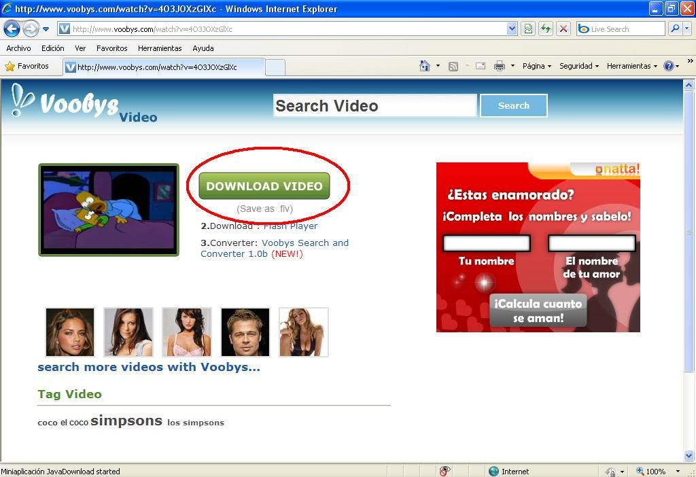
Task: Open the Flash Player download link
Action: click(x=291, y=226)
